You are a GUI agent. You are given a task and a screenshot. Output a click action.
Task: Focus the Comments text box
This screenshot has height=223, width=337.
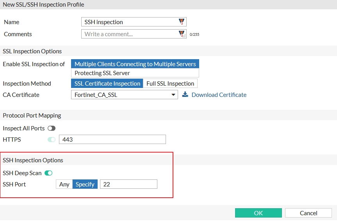(130, 34)
